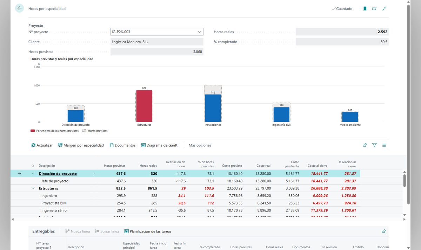Open the filter pane via funnel icon
The width and height of the screenshot is (421, 250).
(x=374, y=145)
